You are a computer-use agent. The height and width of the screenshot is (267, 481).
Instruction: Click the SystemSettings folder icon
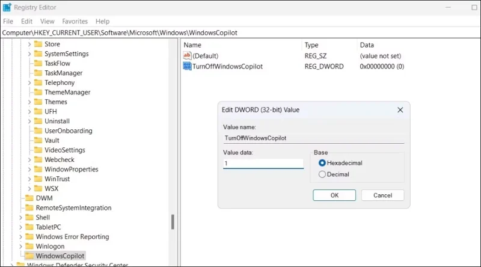click(38, 54)
